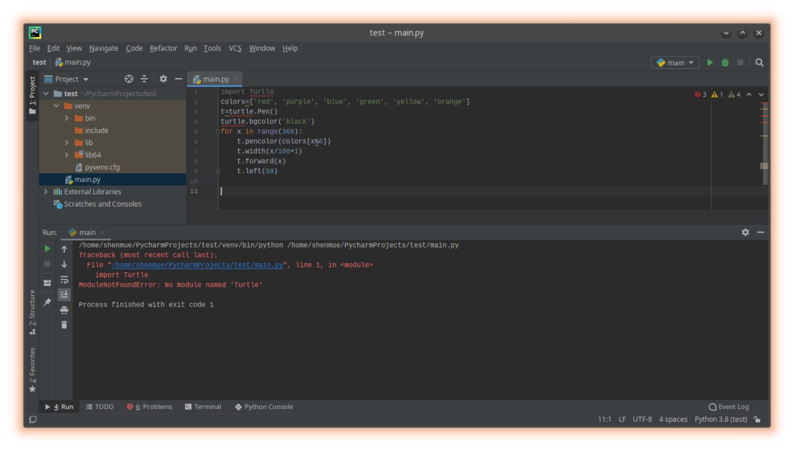Click the errors indicator showing 3
This screenshot has width=794, height=451.
[x=700, y=94]
